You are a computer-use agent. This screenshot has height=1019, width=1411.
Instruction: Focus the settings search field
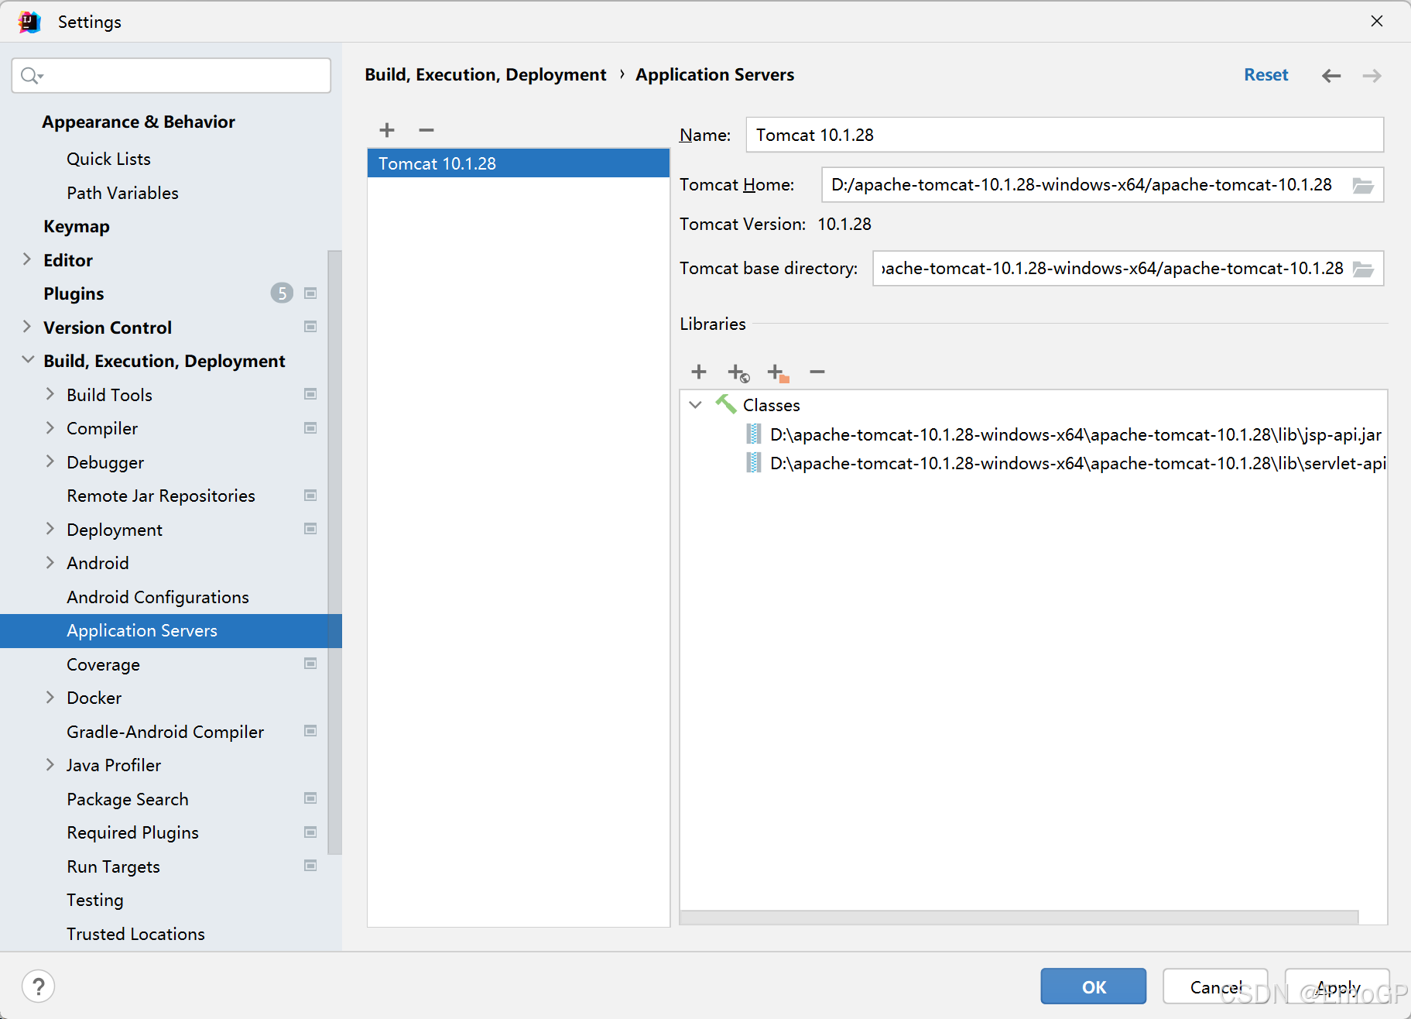171,75
